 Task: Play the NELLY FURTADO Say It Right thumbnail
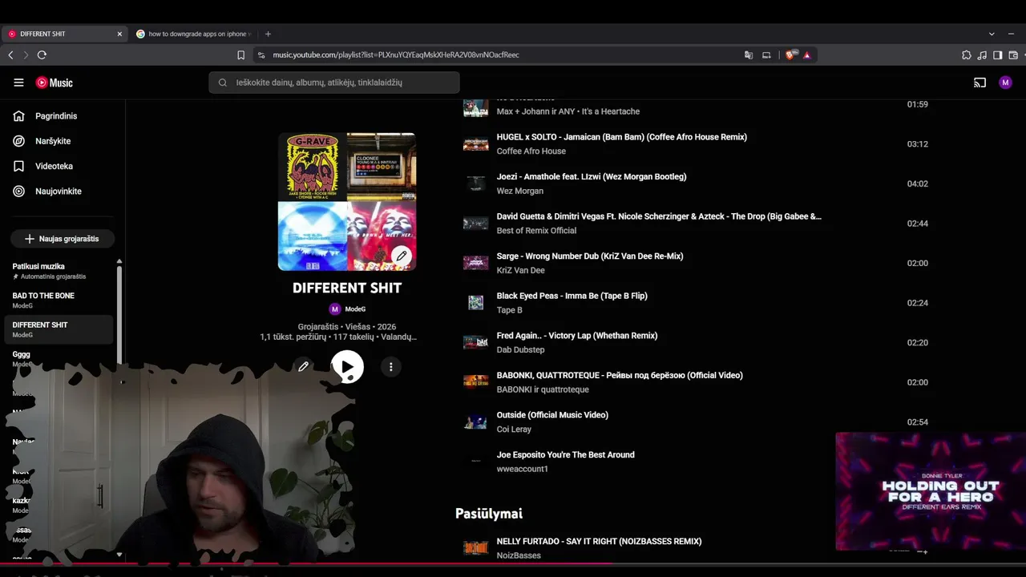[x=475, y=548]
